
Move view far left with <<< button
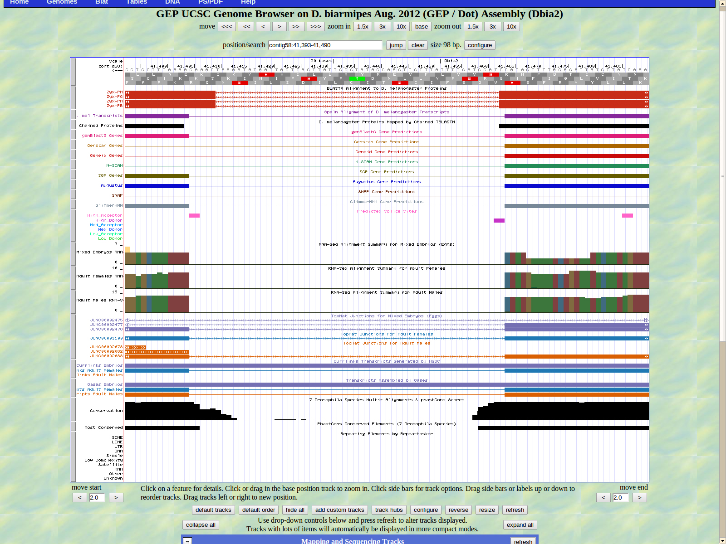227,27
